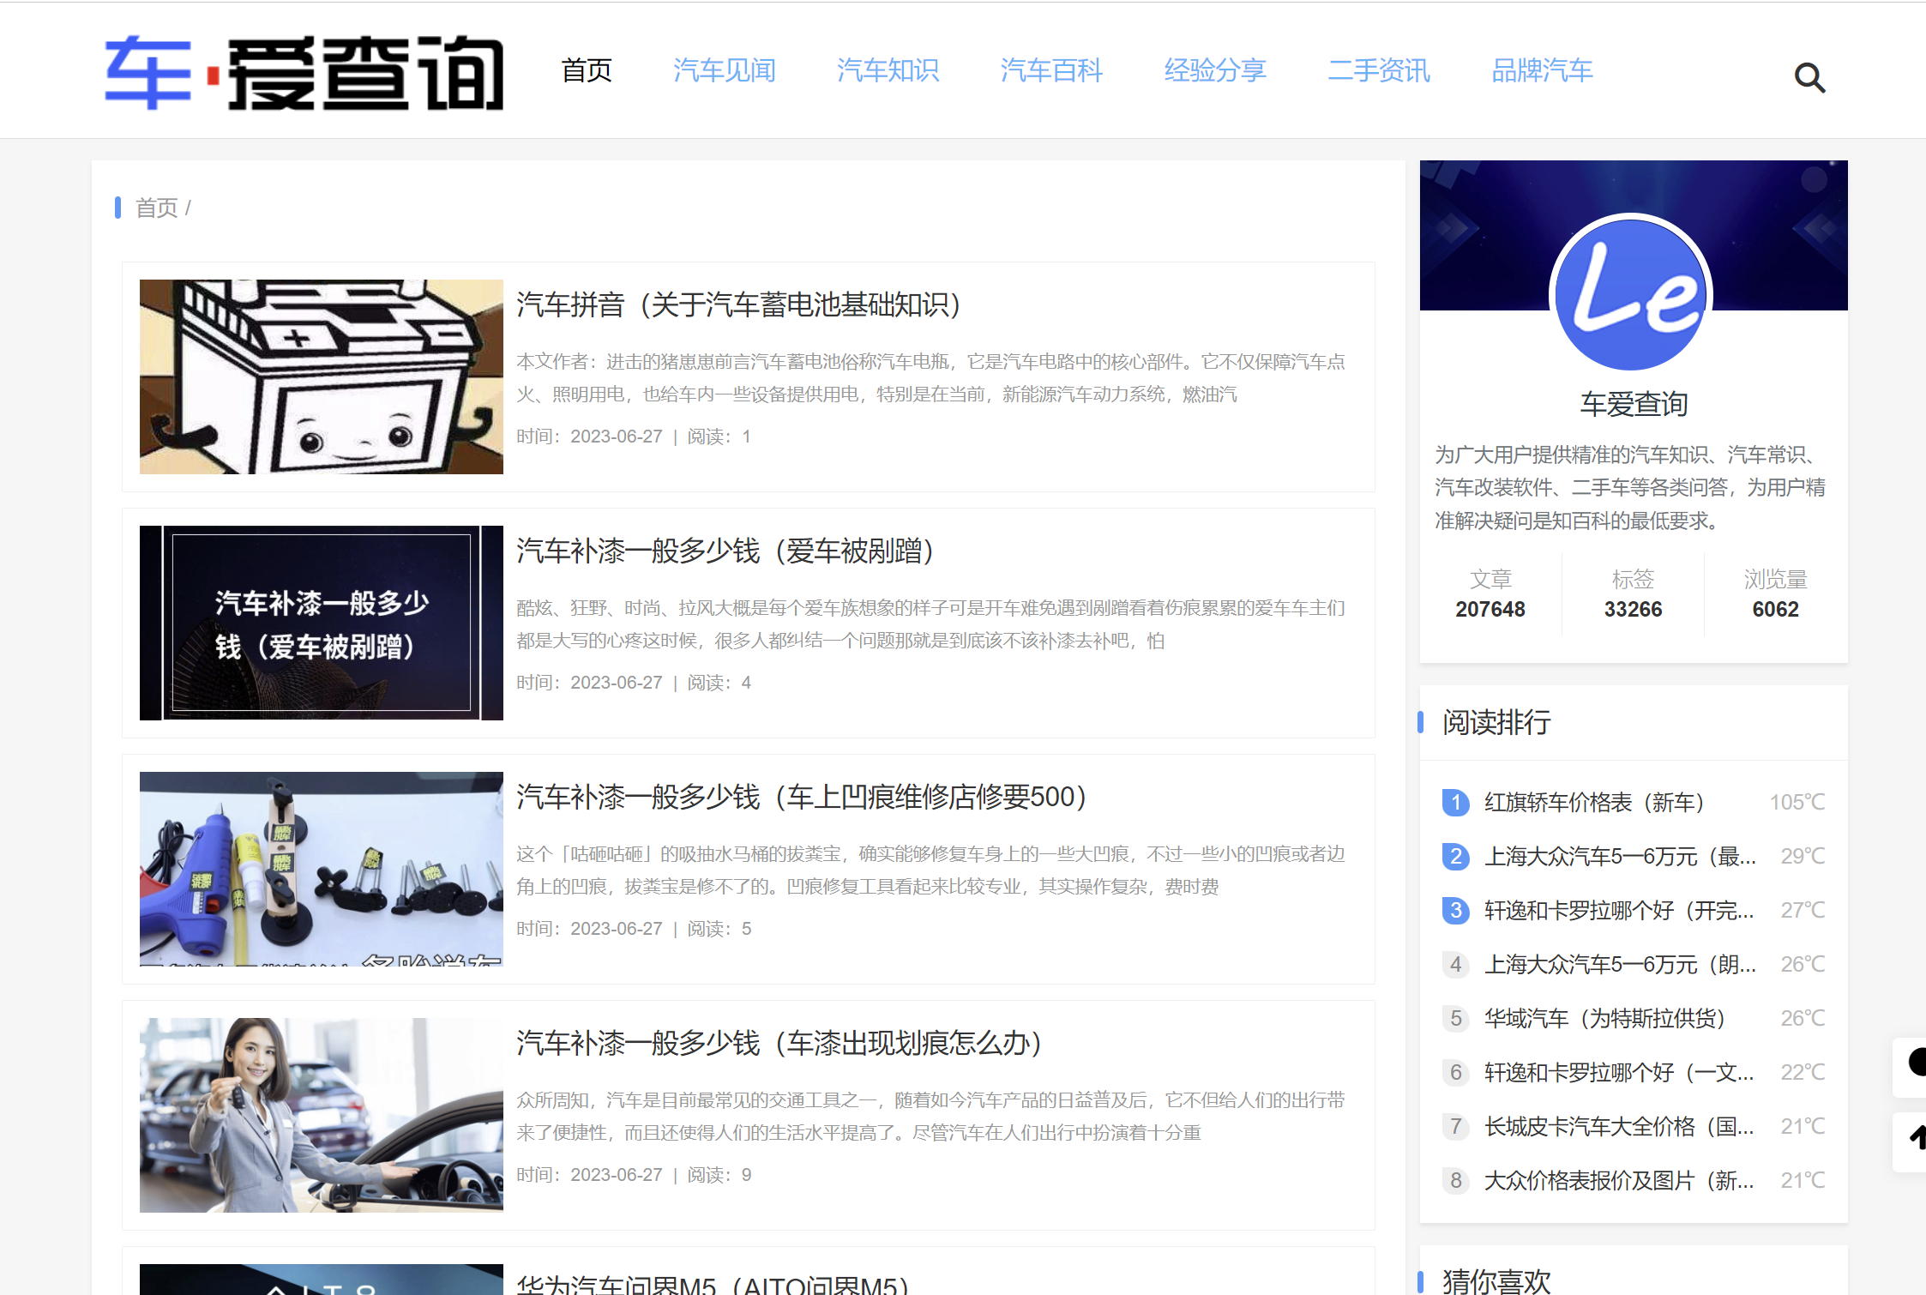Click the dark 汽车补漆 title thumbnail
This screenshot has height=1295, width=1926.
[322, 623]
